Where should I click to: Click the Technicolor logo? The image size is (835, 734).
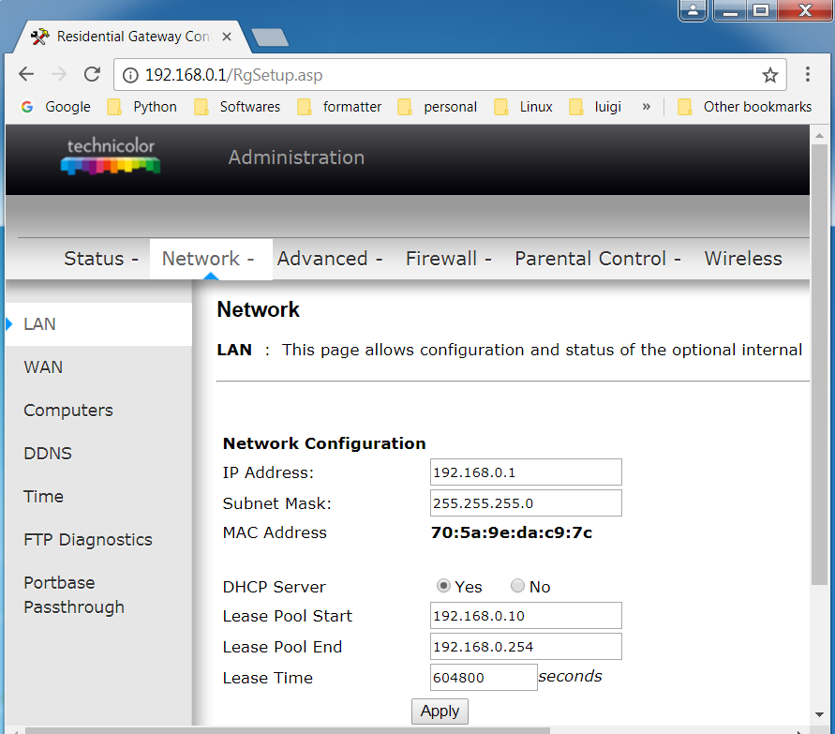pos(110,155)
